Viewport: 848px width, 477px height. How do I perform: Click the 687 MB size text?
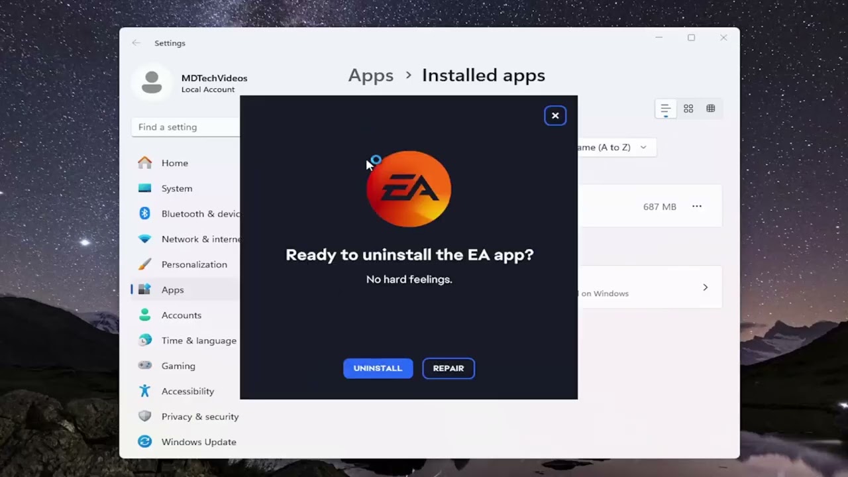(x=660, y=207)
